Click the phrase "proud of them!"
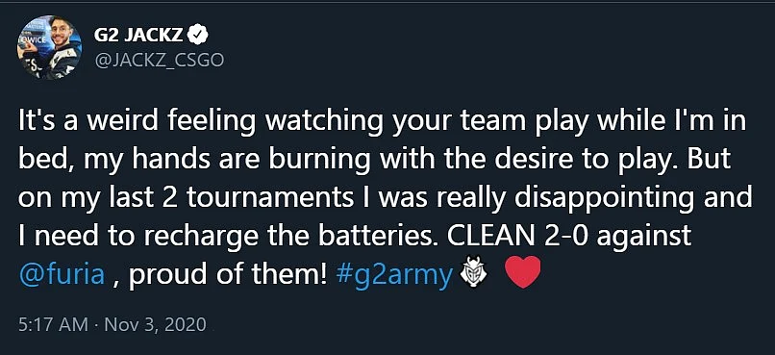This screenshot has height=355, width=775. coord(228,275)
